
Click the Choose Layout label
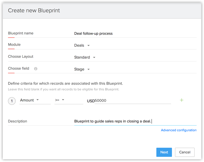pos(21,57)
